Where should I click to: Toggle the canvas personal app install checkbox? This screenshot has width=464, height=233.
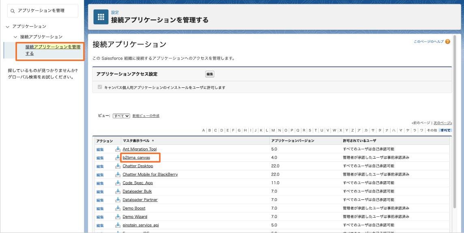100,87
